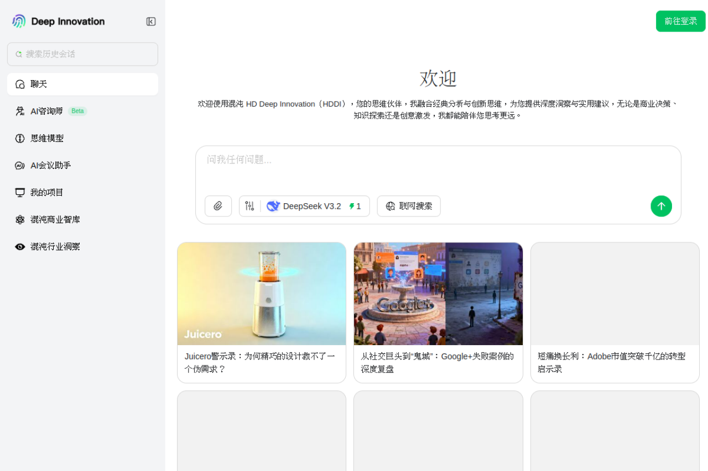
Task: Select 我的项目 in the sidebar
Action: coord(82,193)
